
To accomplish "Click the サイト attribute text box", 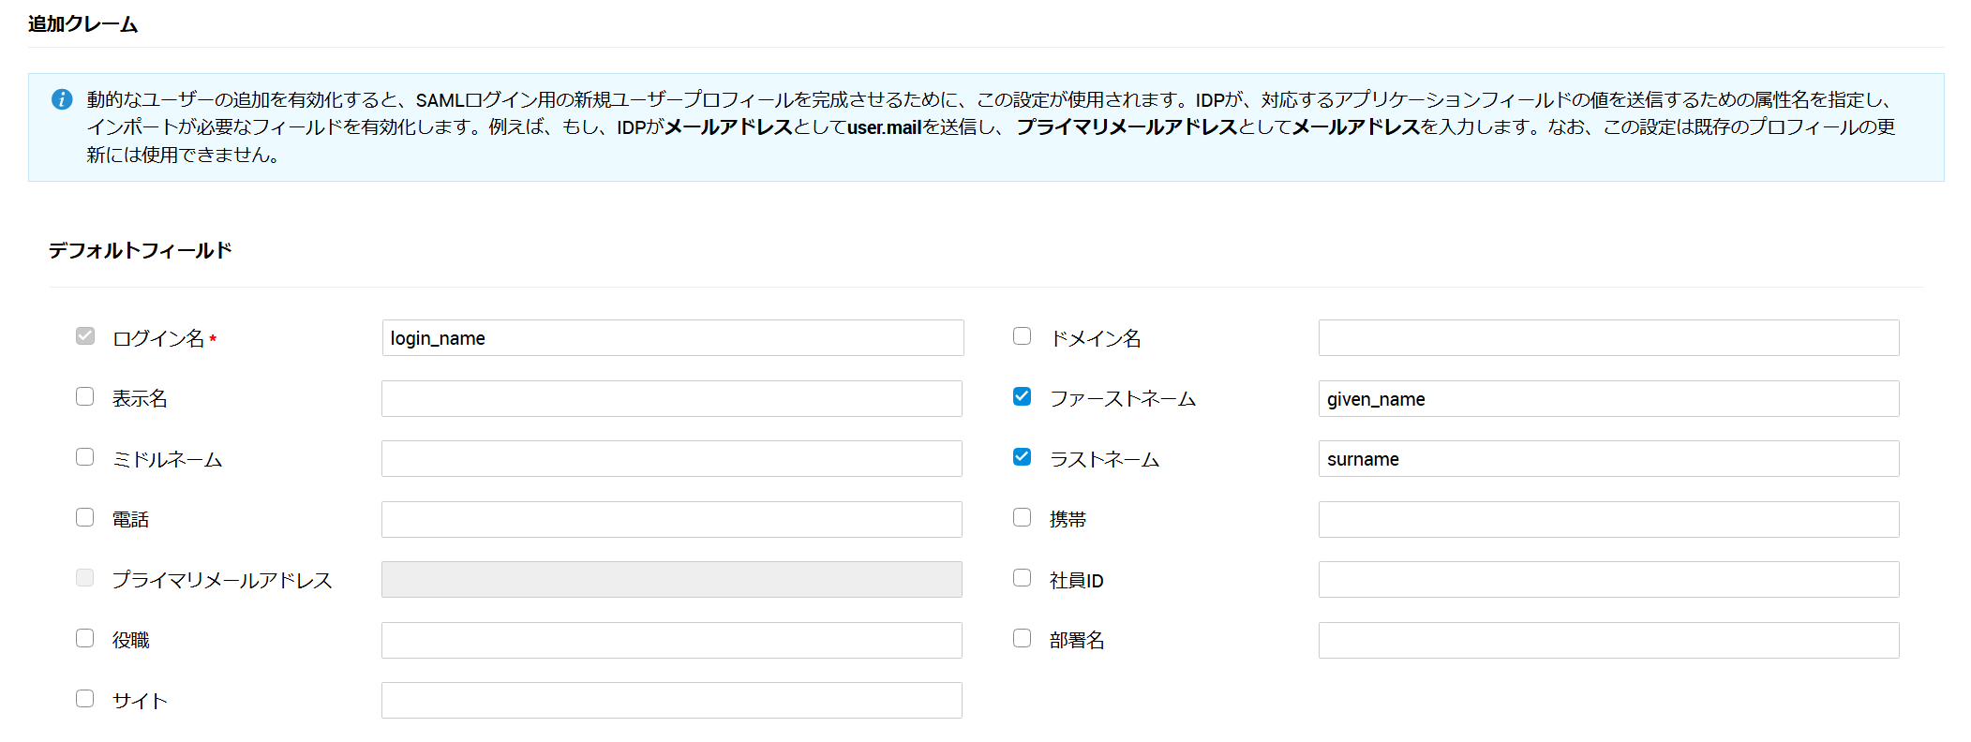I will click(672, 701).
